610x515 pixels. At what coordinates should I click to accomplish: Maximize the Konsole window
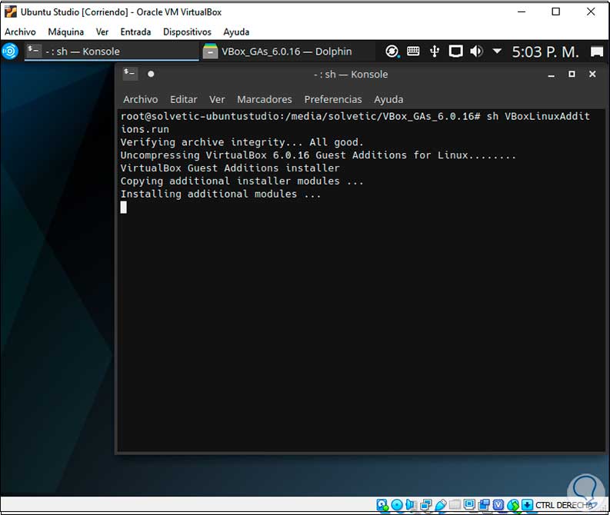tap(572, 74)
